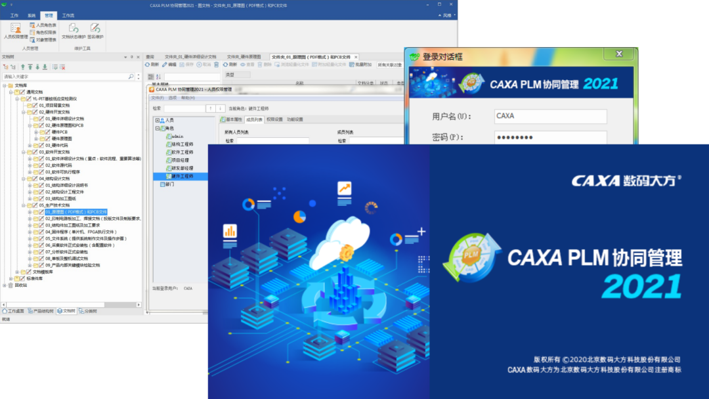Open the 文件夹_01_硬件详细设计文档 document tab
This screenshot has width=709, height=399.
[190, 57]
